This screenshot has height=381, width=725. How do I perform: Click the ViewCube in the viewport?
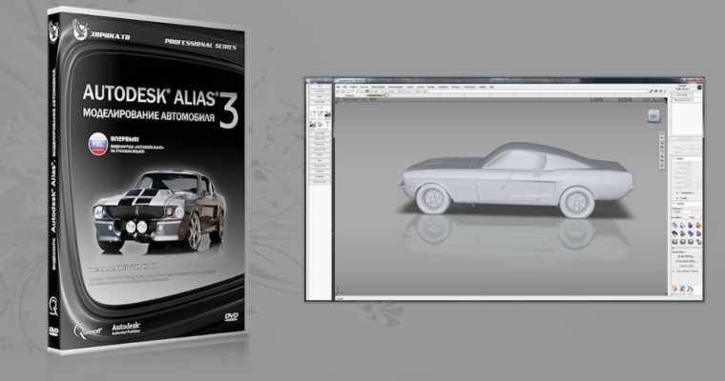click(653, 116)
